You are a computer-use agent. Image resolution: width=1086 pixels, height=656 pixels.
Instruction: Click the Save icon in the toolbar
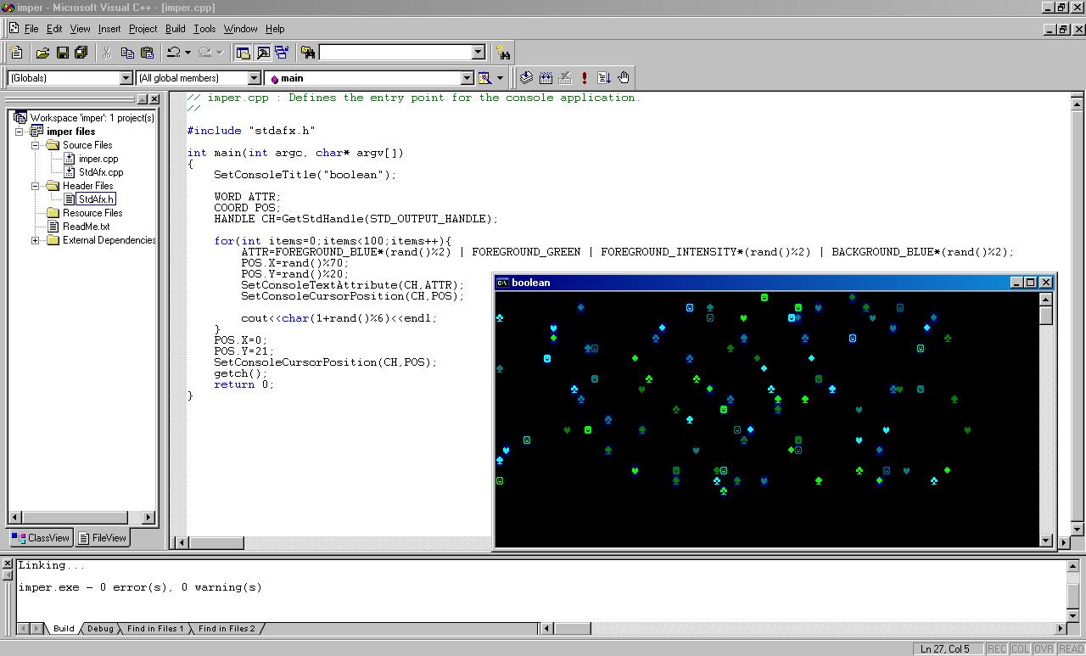click(x=62, y=53)
